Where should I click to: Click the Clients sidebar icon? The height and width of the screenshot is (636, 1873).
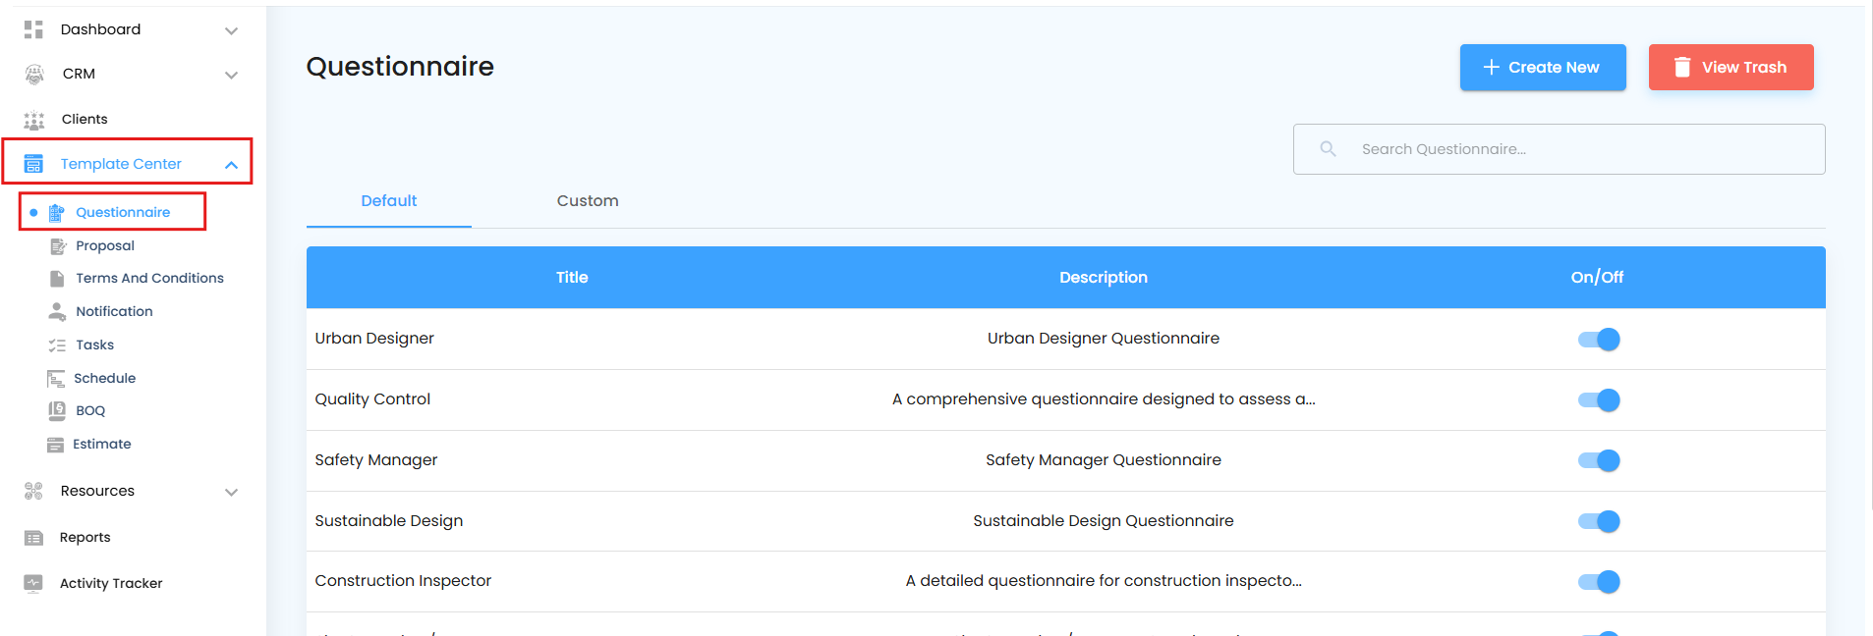tap(34, 120)
